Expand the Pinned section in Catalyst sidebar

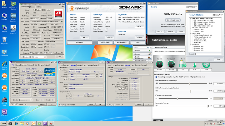142,51
